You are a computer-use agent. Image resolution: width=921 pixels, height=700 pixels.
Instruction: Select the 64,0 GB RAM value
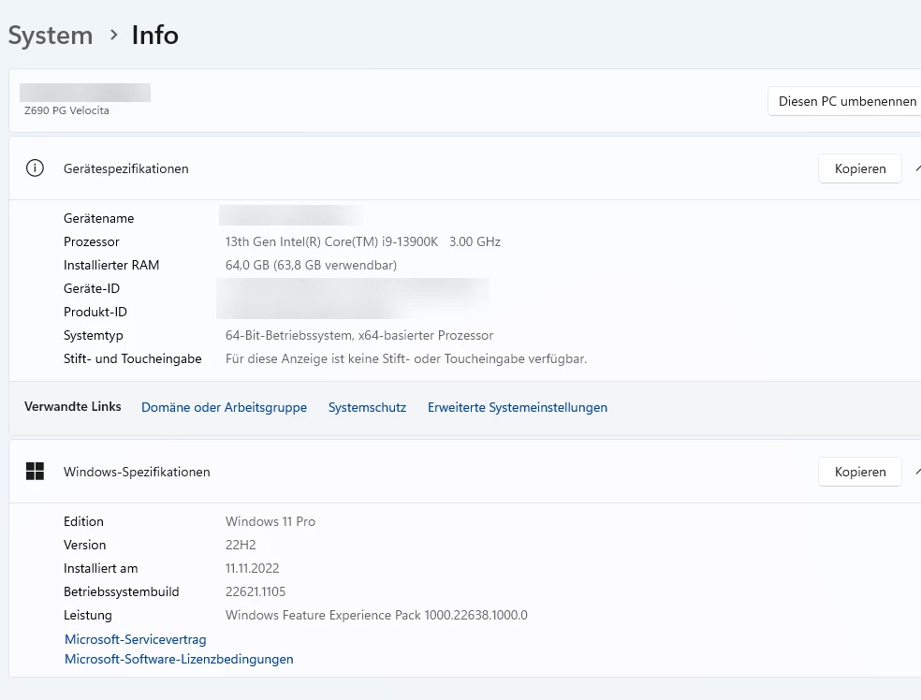(312, 265)
